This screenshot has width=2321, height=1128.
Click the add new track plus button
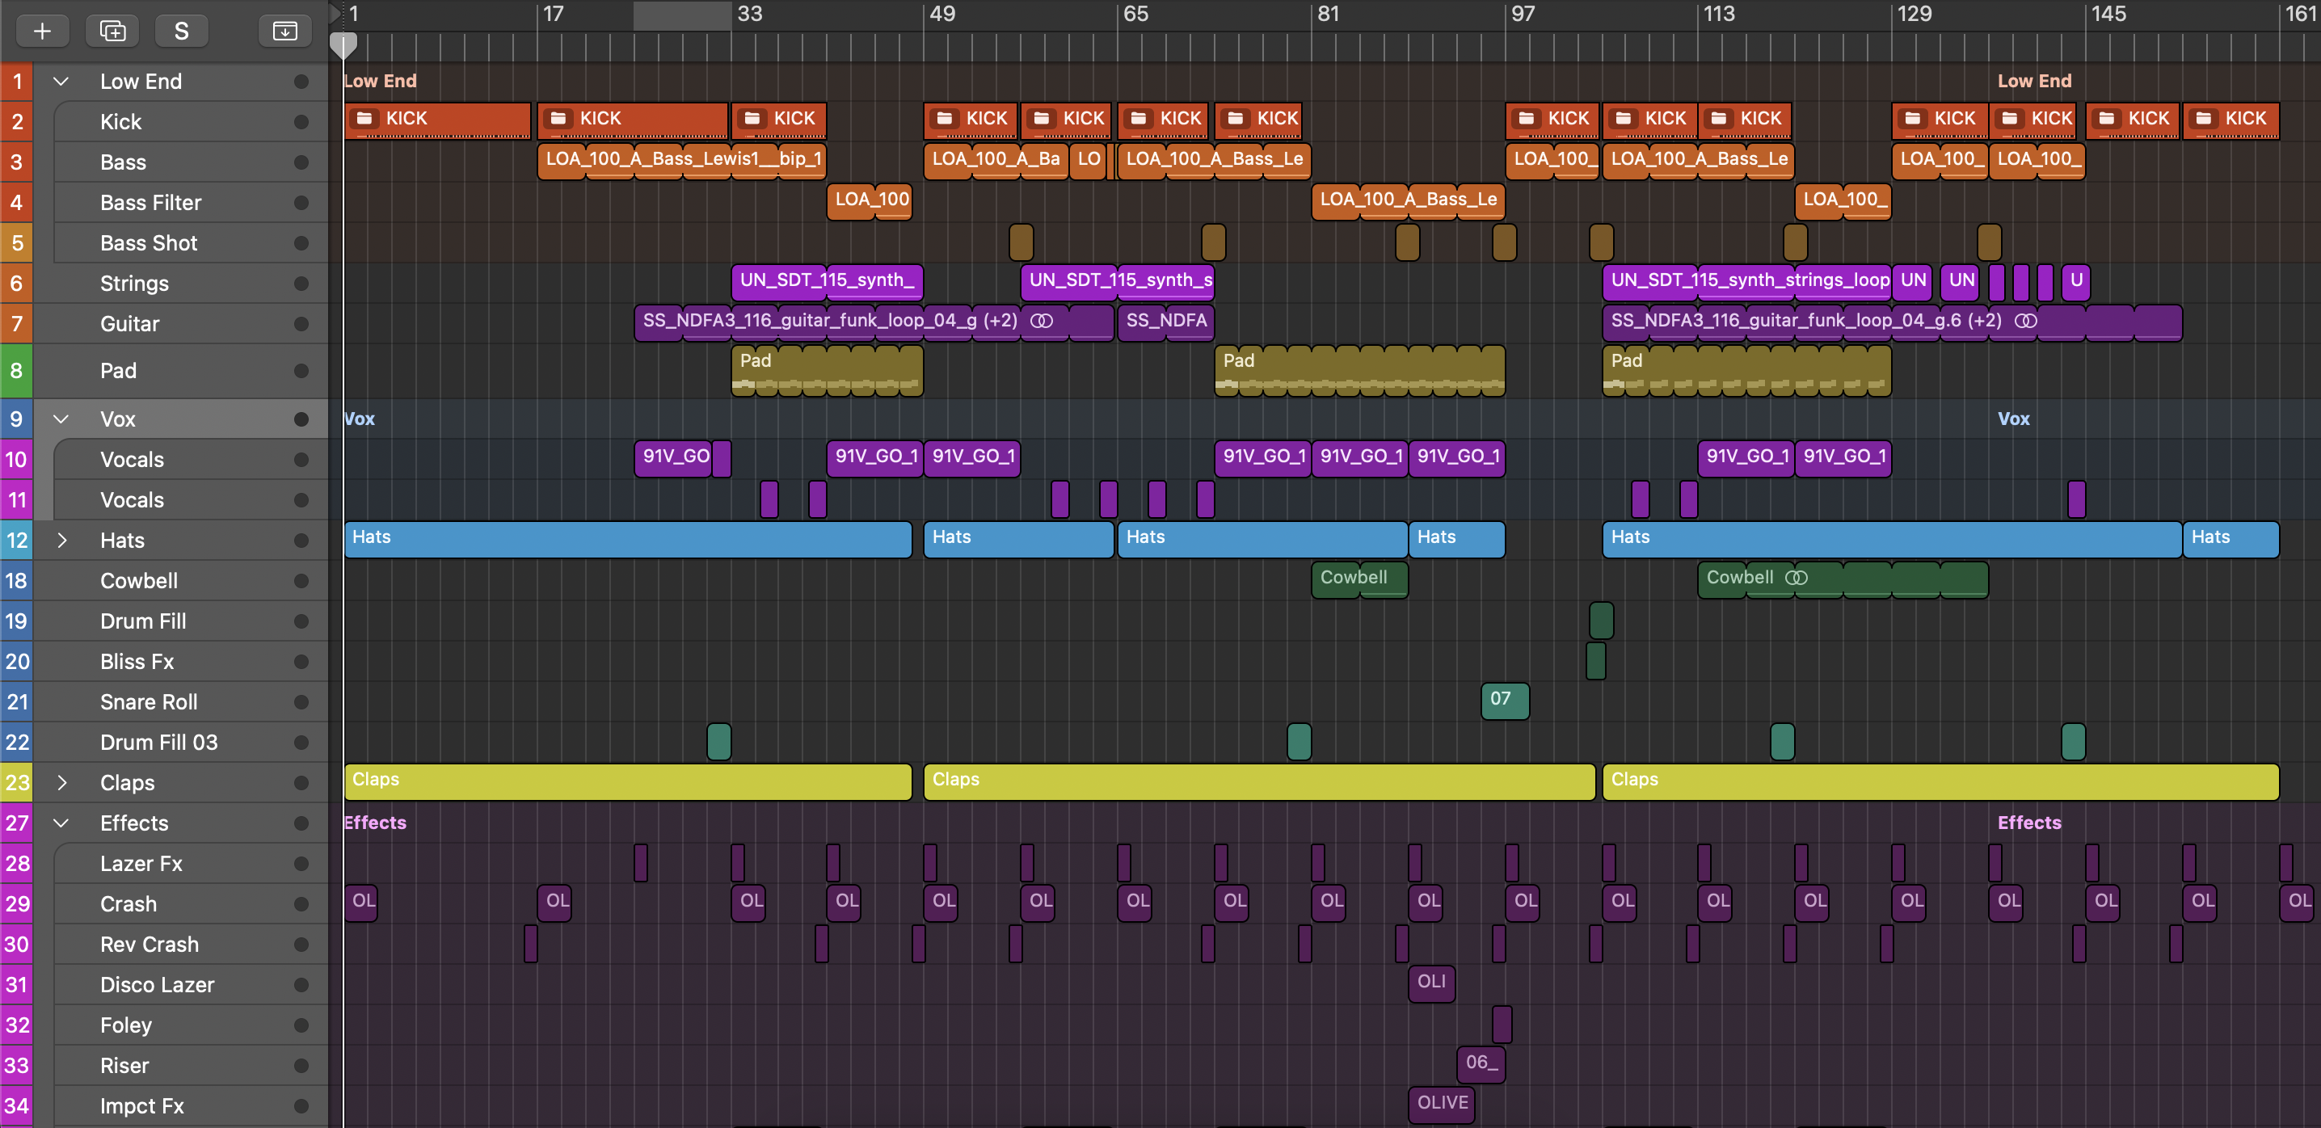pyautogui.click(x=42, y=32)
